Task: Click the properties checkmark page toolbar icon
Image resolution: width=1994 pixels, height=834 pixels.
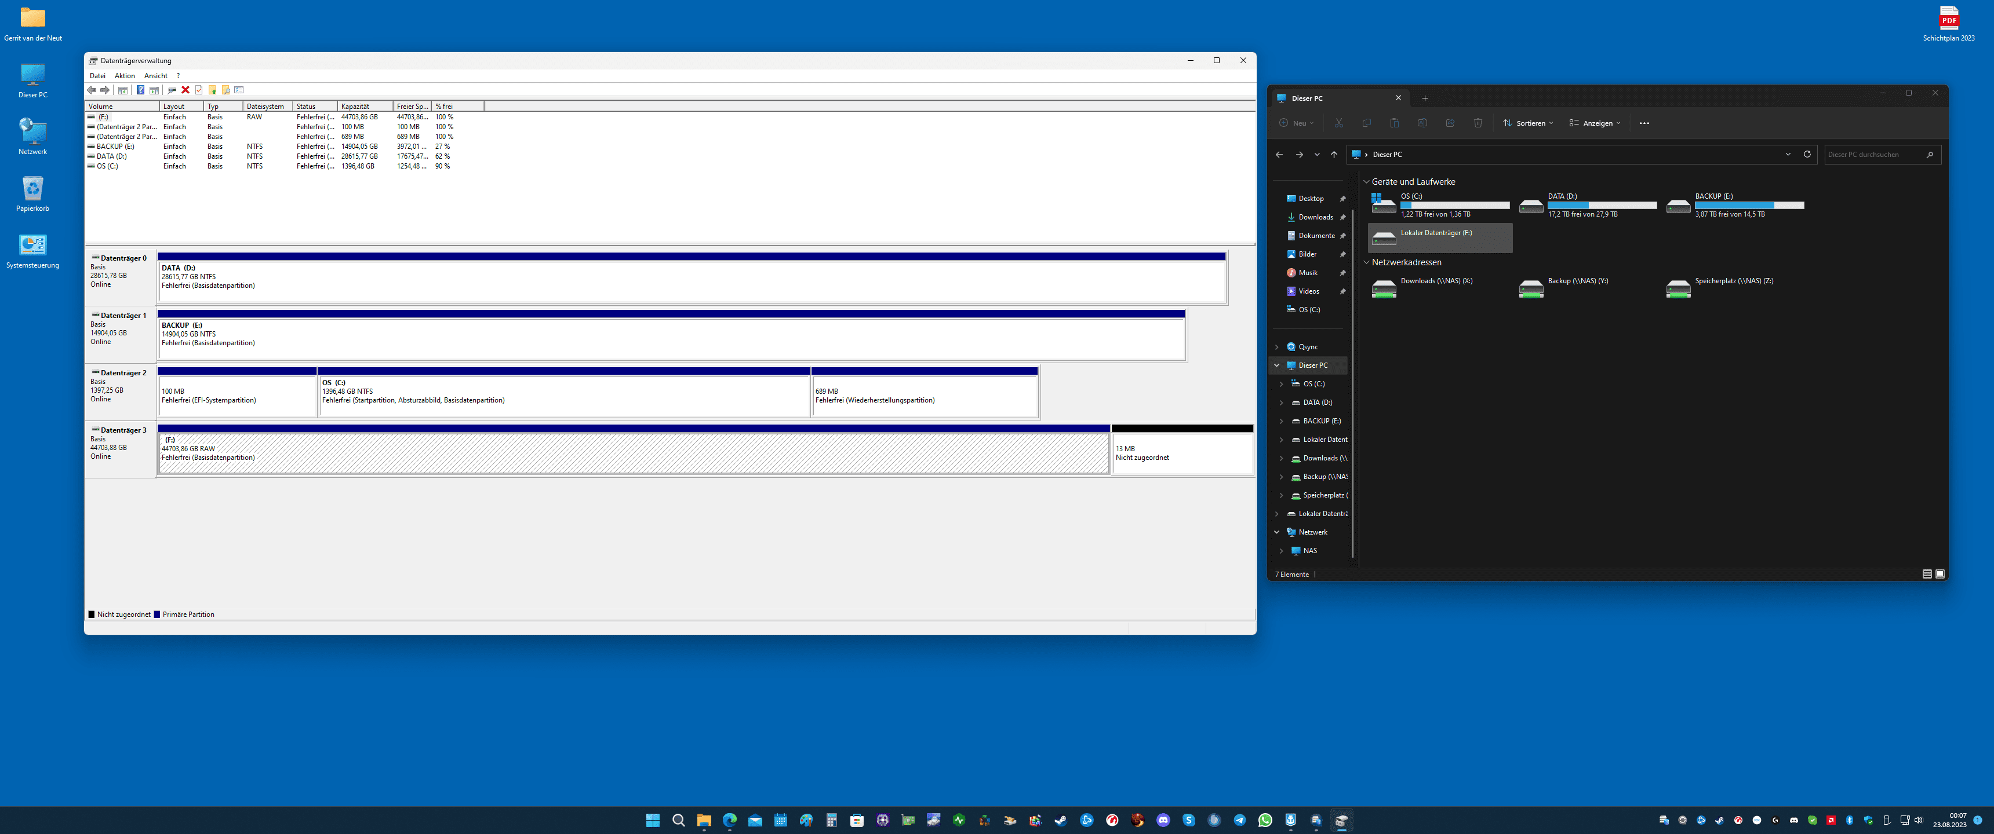Action: click(x=199, y=90)
